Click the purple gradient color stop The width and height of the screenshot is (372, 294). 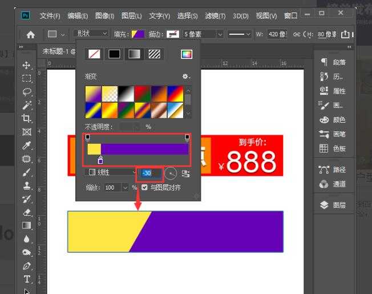(x=100, y=160)
